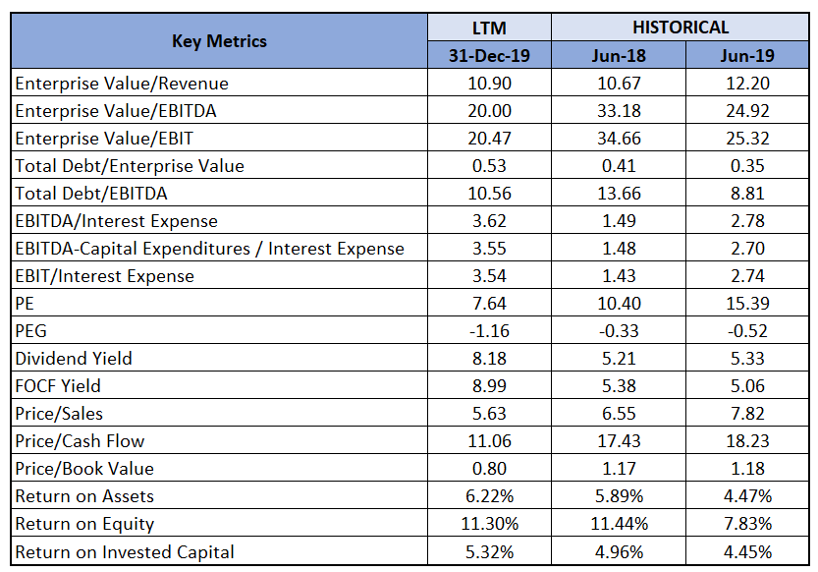
Task: Select the Enterprise Value/Revenue row label
Action: click(x=122, y=84)
